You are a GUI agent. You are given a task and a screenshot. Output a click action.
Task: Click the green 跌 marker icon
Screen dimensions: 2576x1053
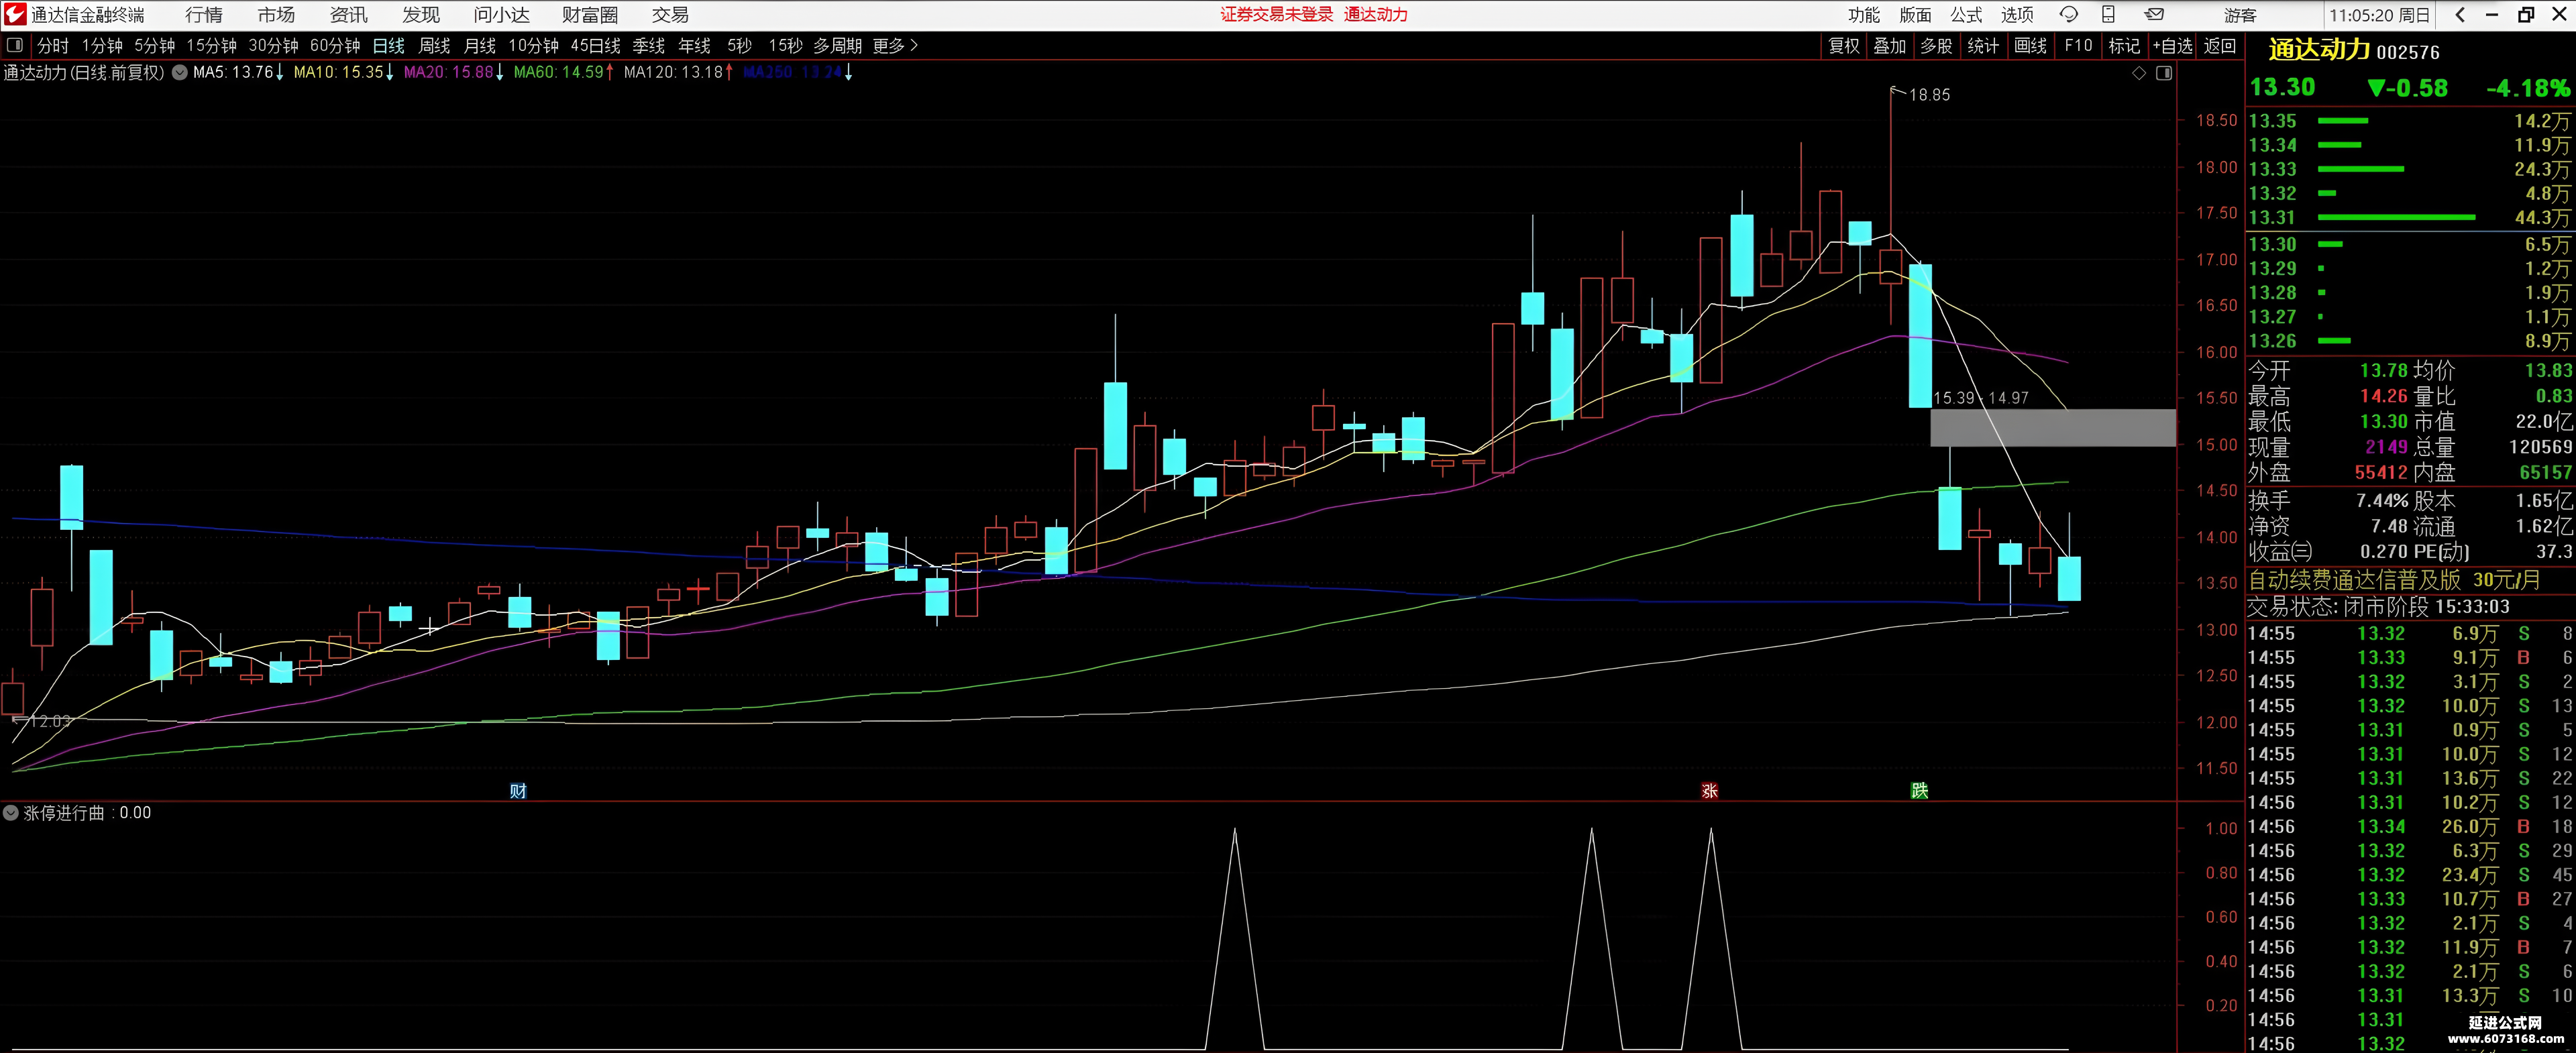1919,791
